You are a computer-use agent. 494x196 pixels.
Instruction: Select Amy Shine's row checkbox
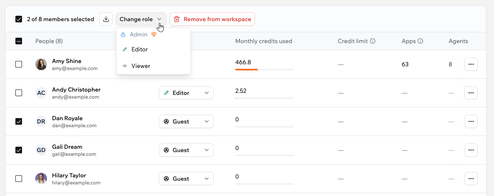pos(19,64)
